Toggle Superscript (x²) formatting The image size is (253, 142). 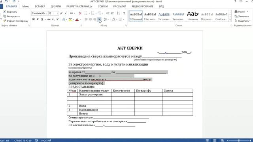pos(57,19)
